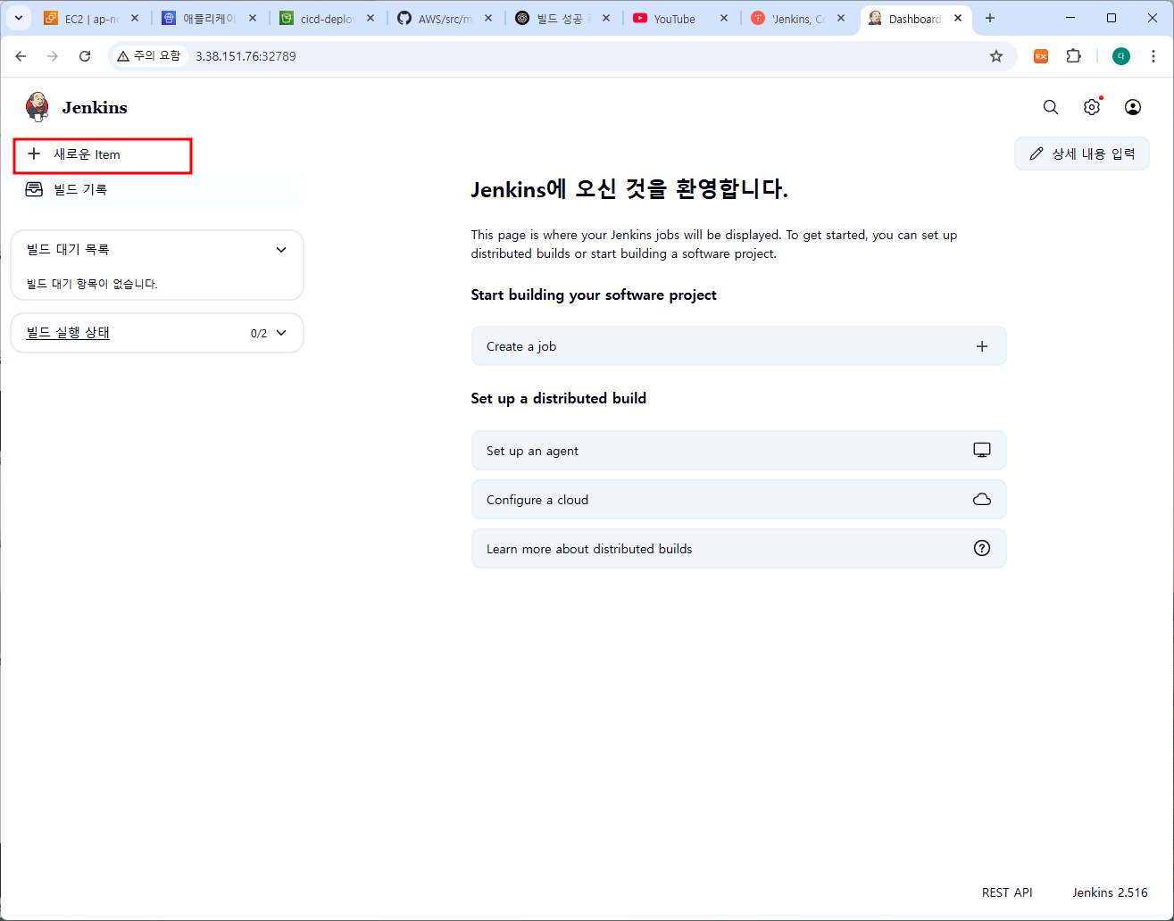Click the 0/2 executor count

pos(259,333)
